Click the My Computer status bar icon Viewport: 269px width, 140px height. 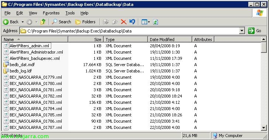pos(215,136)
